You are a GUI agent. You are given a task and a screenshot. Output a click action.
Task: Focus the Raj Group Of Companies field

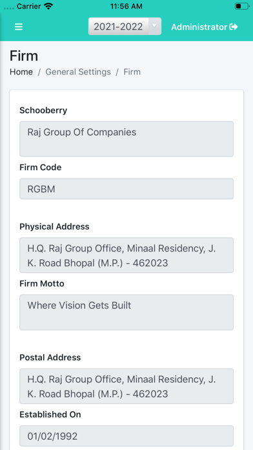(126, 139)
